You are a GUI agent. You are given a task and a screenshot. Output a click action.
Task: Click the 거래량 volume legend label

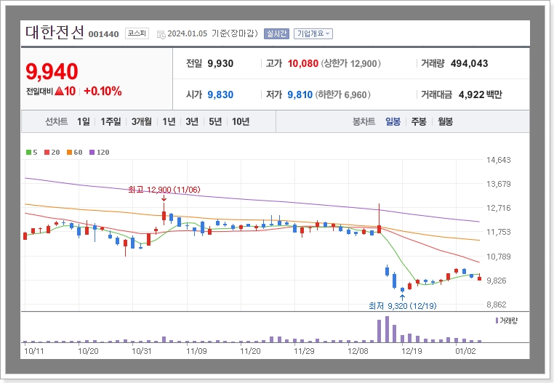(507, 320)
